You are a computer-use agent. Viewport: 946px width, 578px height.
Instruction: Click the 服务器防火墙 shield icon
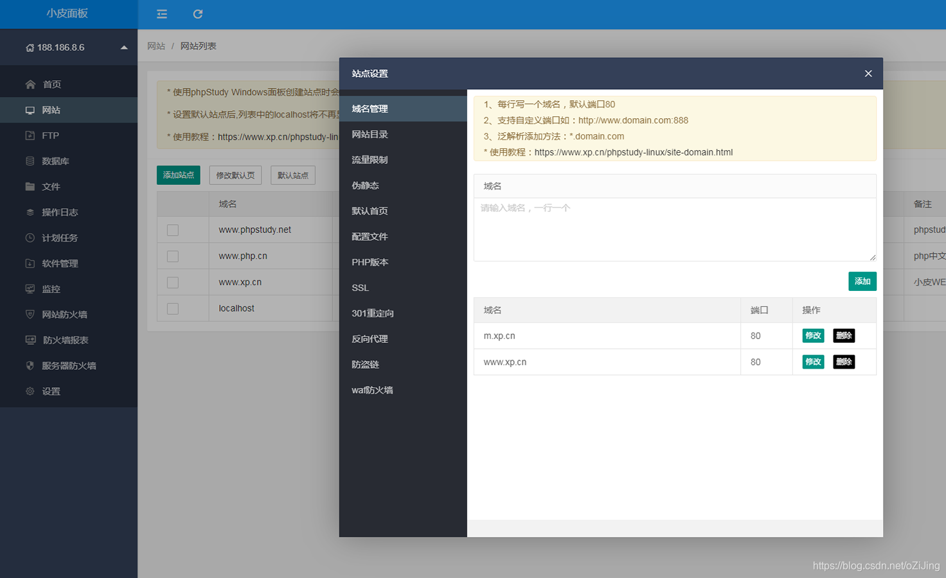30,365
